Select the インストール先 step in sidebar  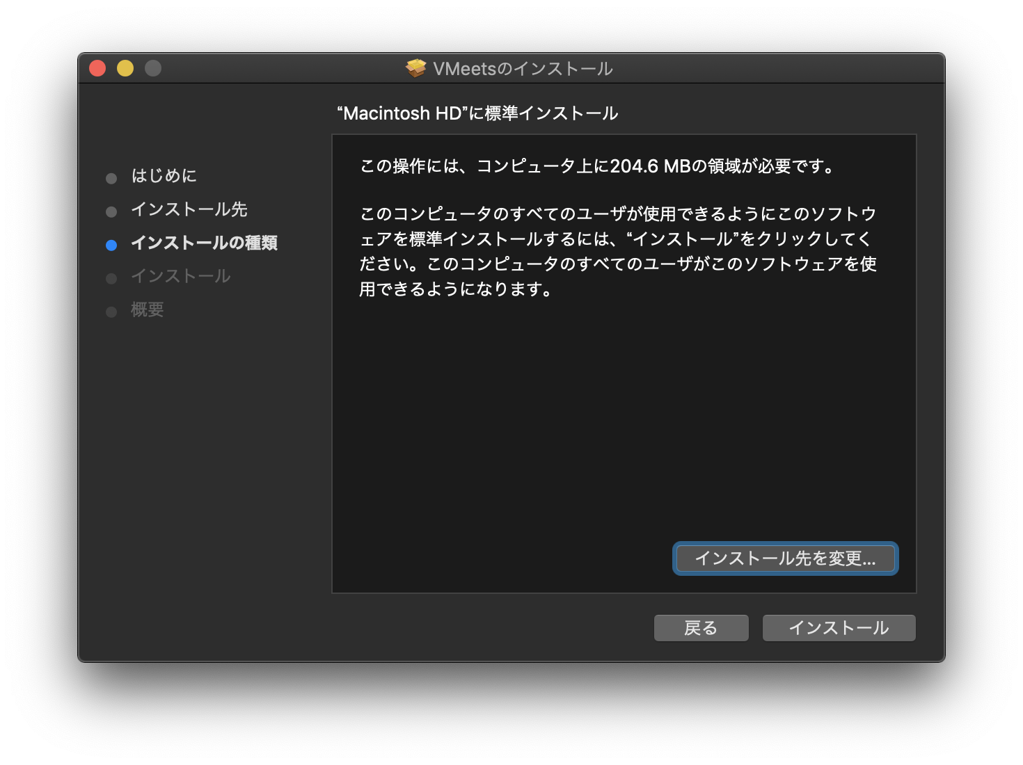coord(189,209)
